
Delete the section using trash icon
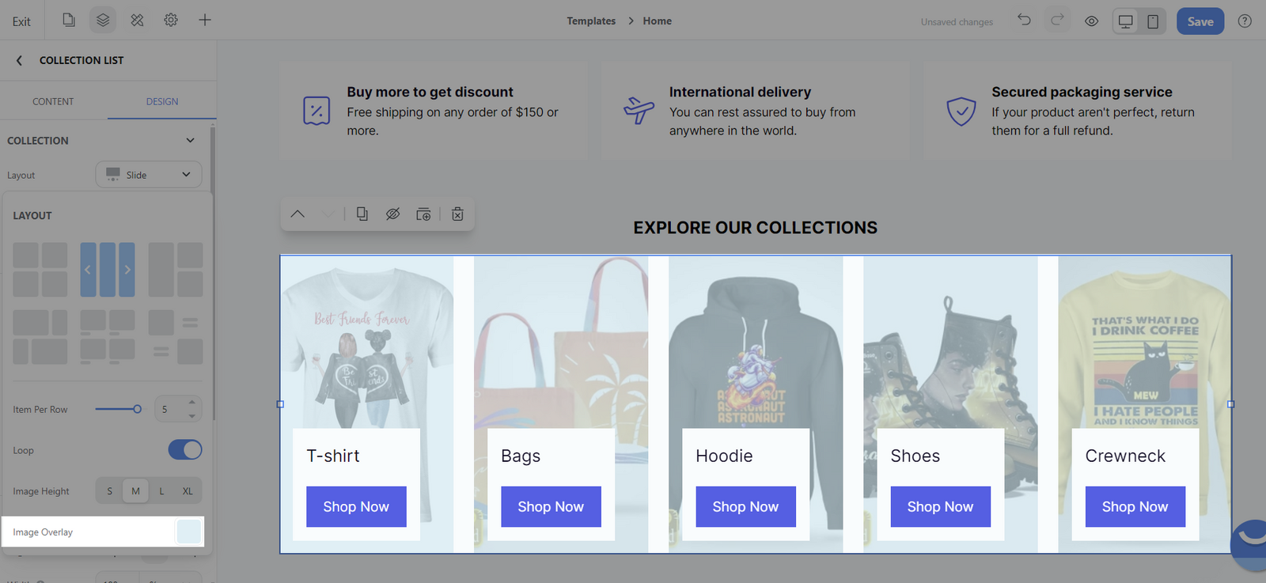pyautogui.click(x=457, y=214)
